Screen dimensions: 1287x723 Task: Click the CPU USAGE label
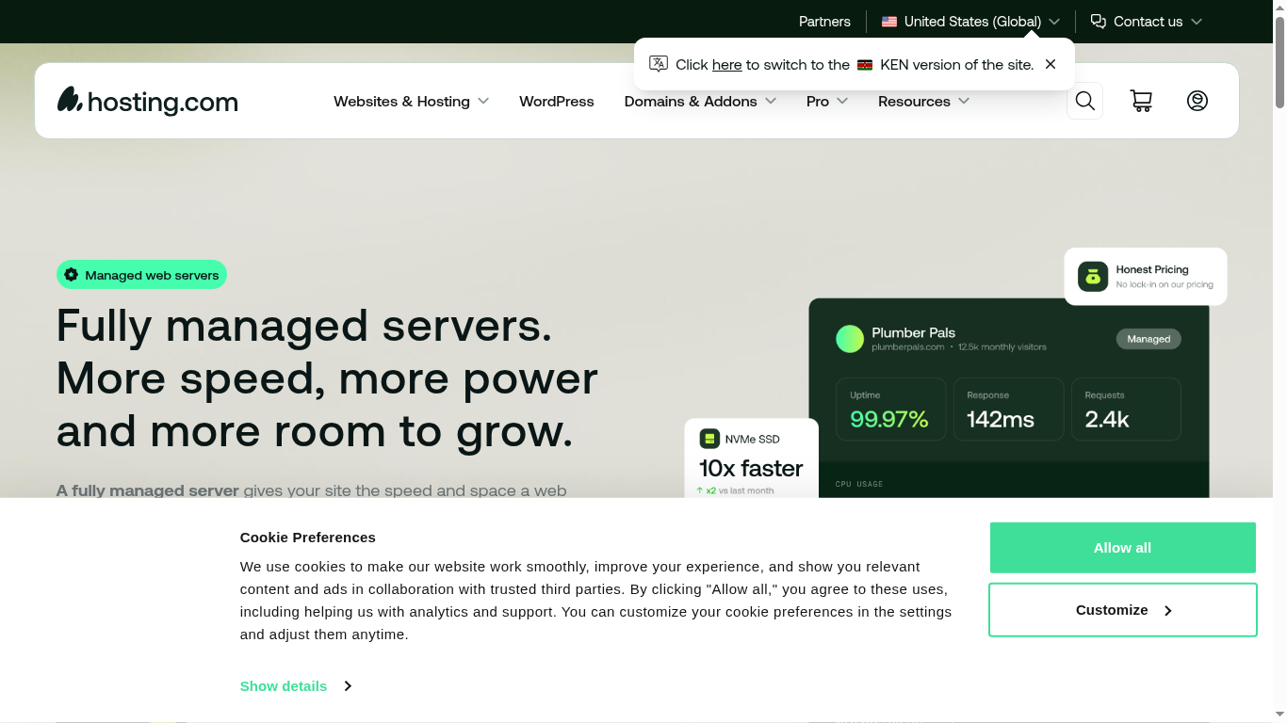[859, 484]
